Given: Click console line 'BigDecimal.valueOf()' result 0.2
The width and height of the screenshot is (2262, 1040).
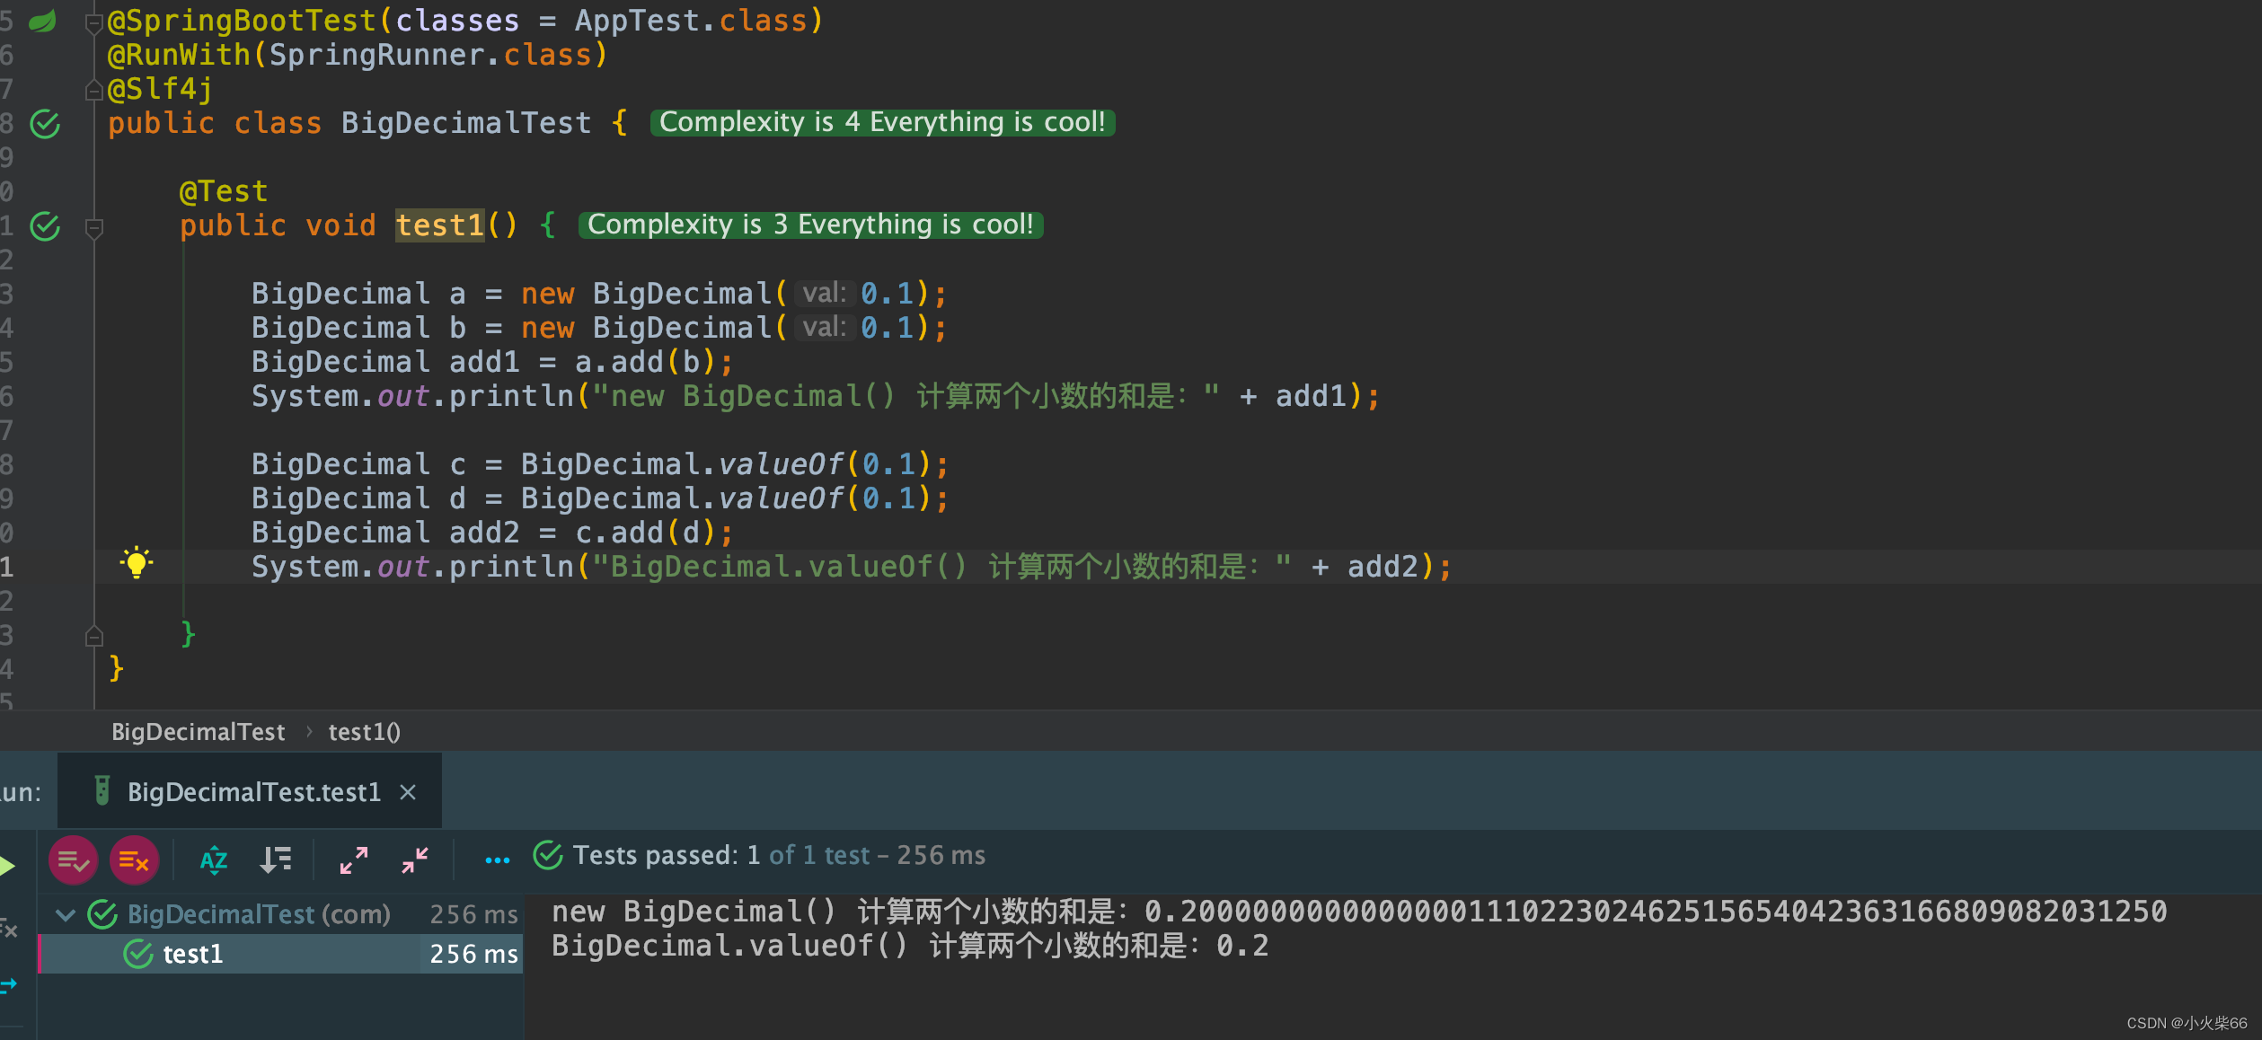Looking at the screenshot, I should click(910, 946).
